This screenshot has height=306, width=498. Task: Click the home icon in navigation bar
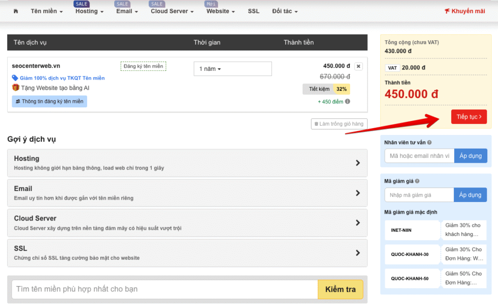coord(16,11)
